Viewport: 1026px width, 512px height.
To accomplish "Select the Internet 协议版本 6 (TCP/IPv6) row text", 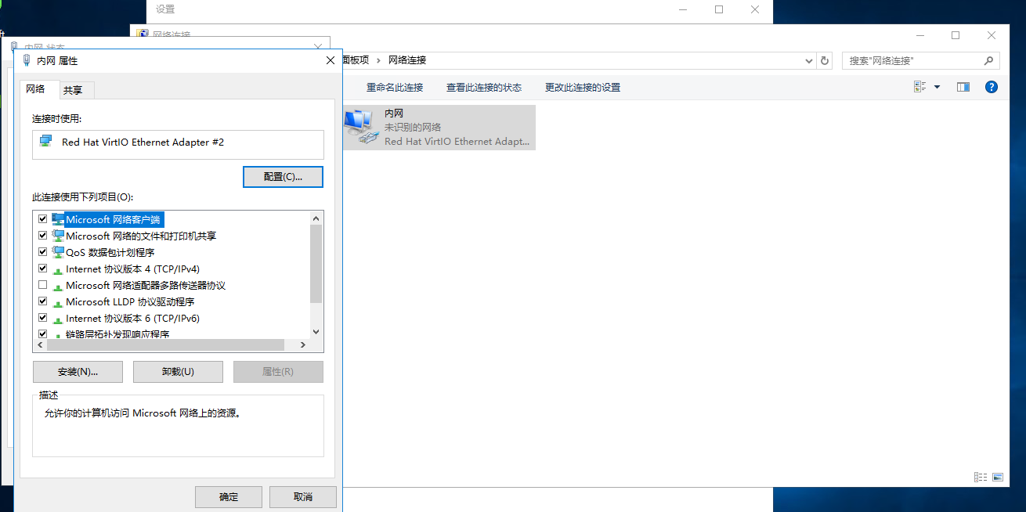I will (132, 319).
